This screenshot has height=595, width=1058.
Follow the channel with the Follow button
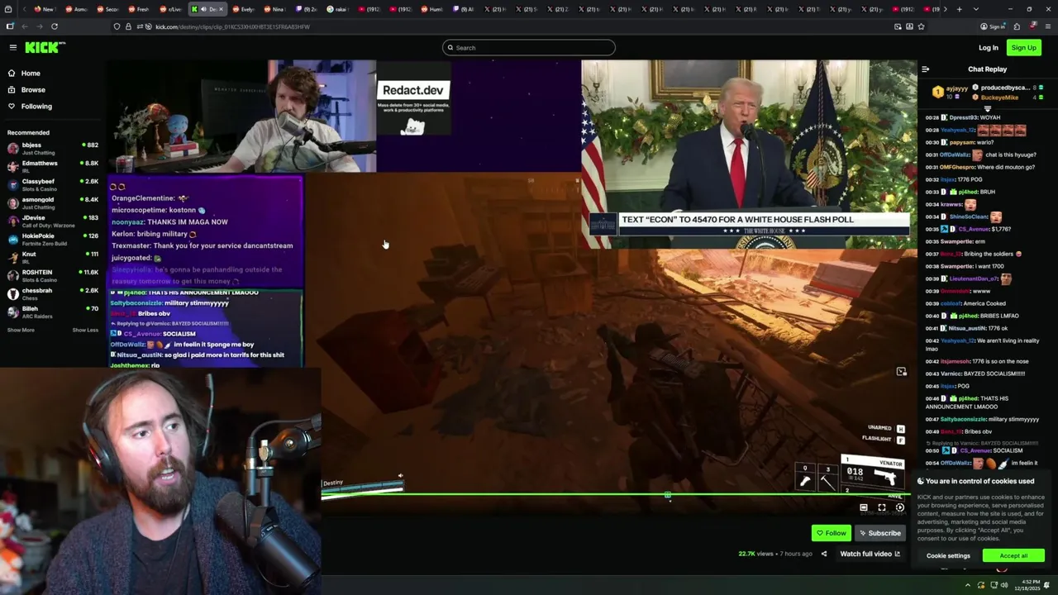coord(831,533)
